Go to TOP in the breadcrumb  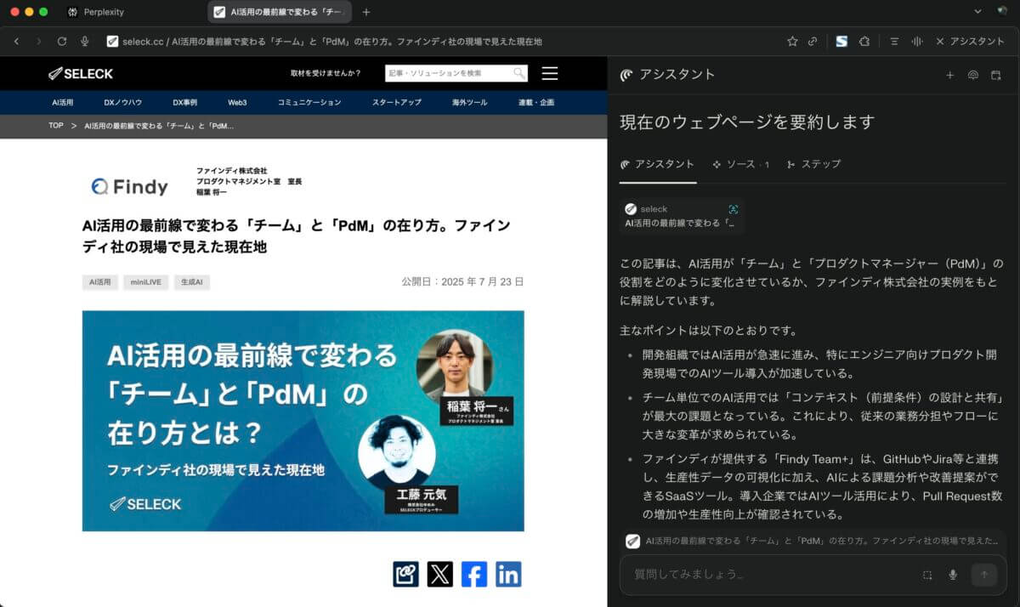pos(56,126)
